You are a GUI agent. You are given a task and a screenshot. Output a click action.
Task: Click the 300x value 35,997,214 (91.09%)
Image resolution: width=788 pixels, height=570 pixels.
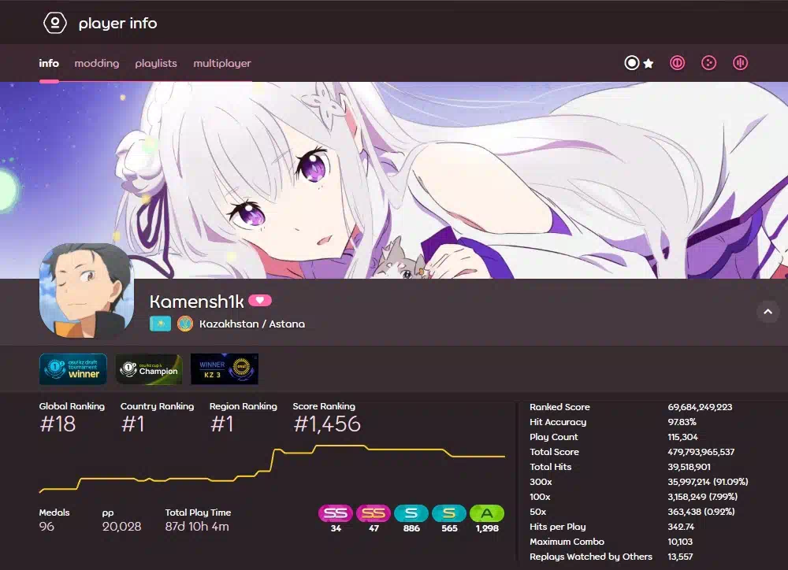[708, 482]
